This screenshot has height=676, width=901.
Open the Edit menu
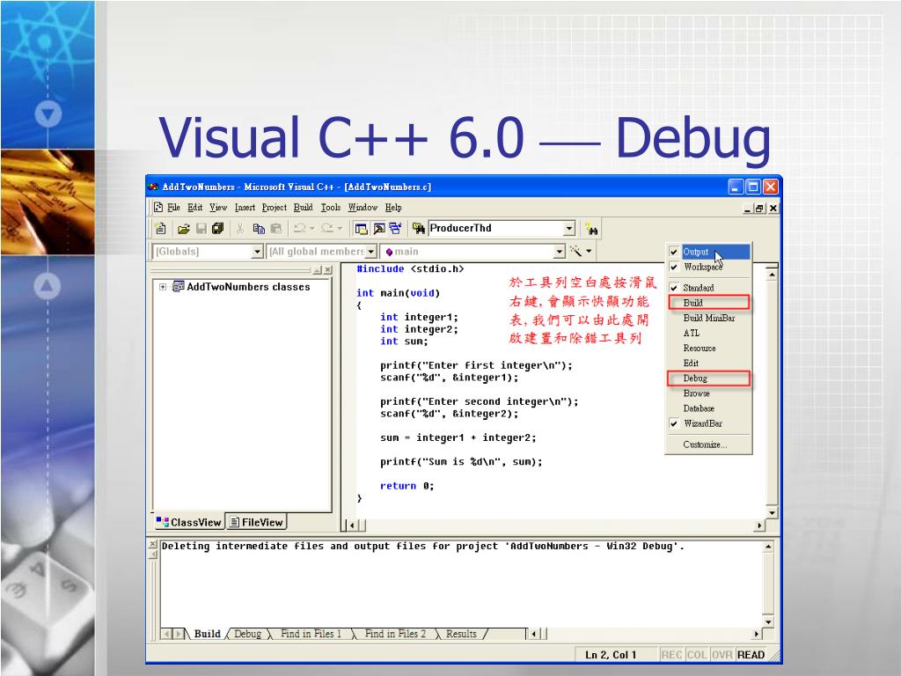(194, 208)
